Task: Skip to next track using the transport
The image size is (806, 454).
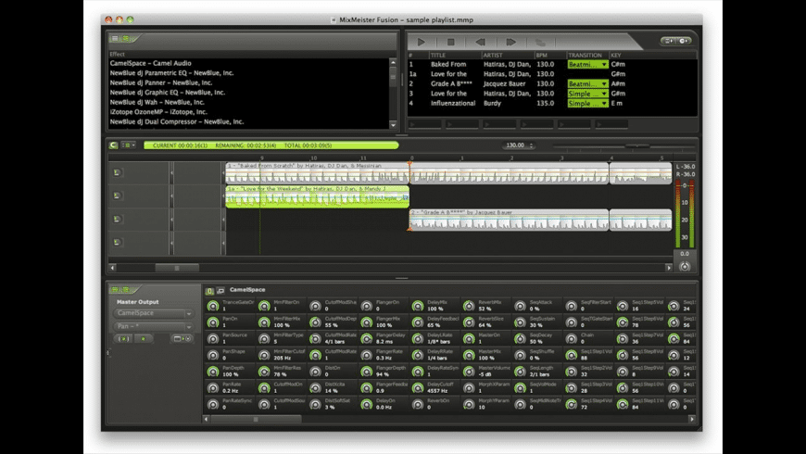Action: coord(510,42)
